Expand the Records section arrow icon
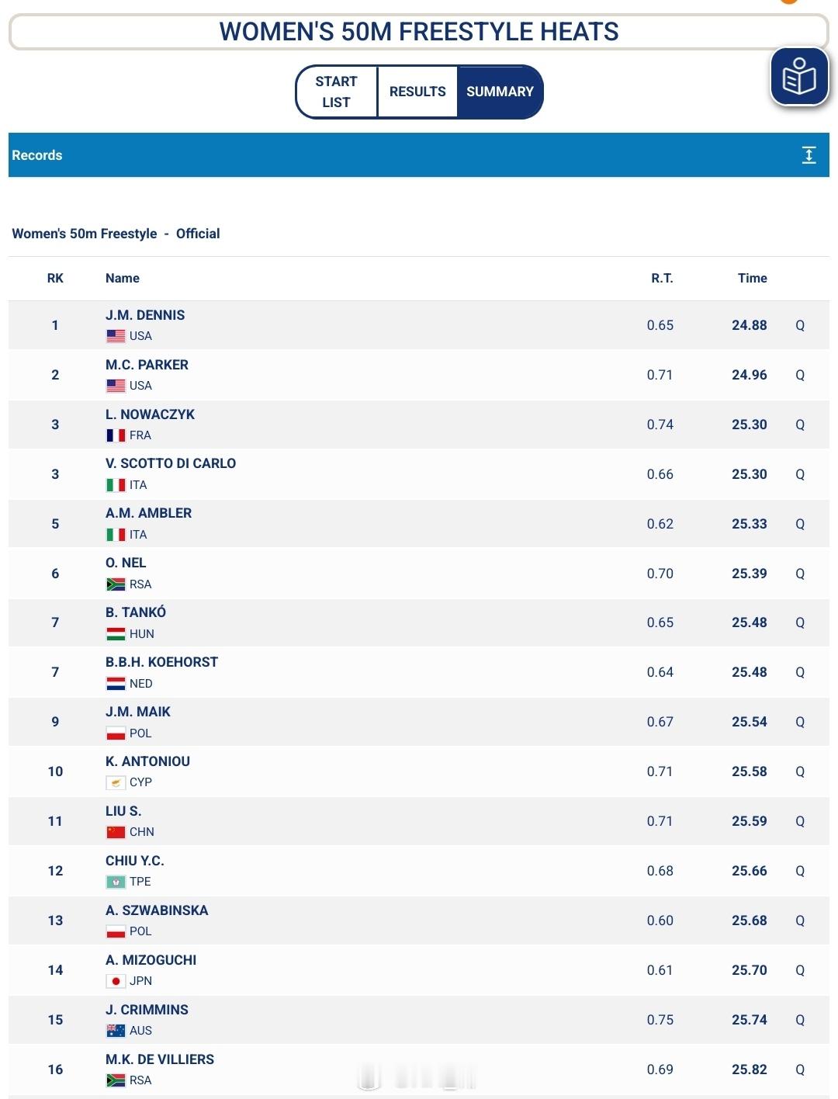The height and width of the screenshot is (1099, 838). (809, 155)
